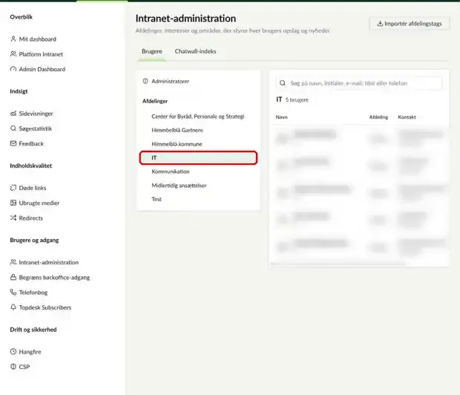Click the Intranet-administration users icon in sidebar
The height and width of the screenshot is (395, 460).
(x=13, y=262)
